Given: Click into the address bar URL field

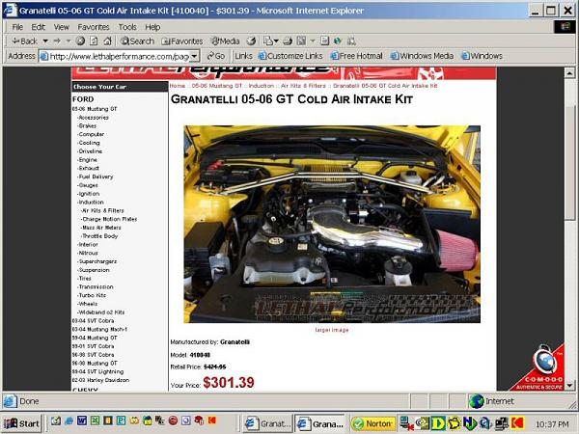Looking at the screenshot, I should (119, 56).
